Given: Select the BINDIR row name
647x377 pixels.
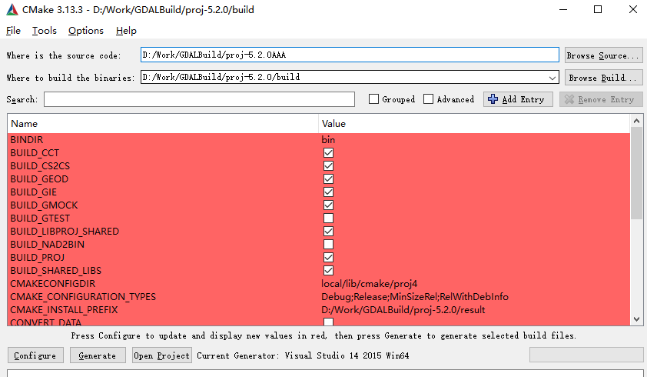Looking at the screenshot, I should click(x=27, y=140).
